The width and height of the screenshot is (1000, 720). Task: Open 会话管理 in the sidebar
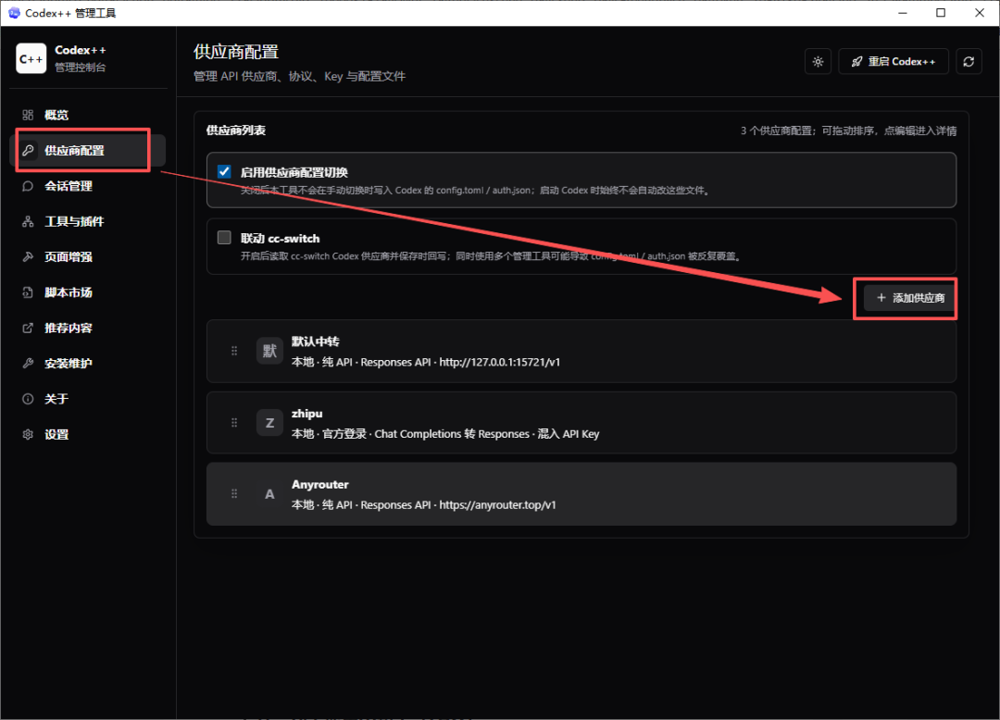coord(88,186)
